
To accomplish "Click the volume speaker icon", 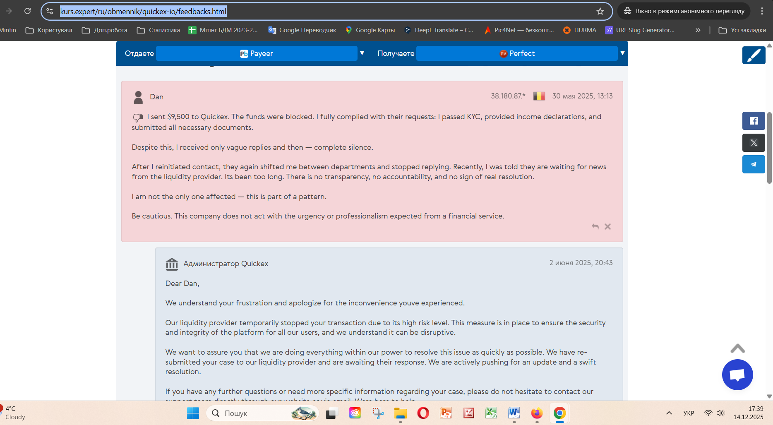I will 720,413.
